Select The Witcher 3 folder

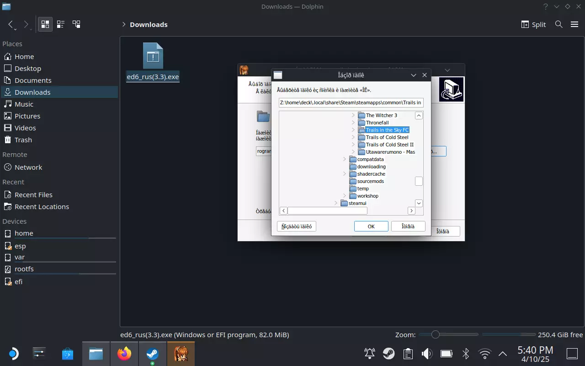click(381, 115)
